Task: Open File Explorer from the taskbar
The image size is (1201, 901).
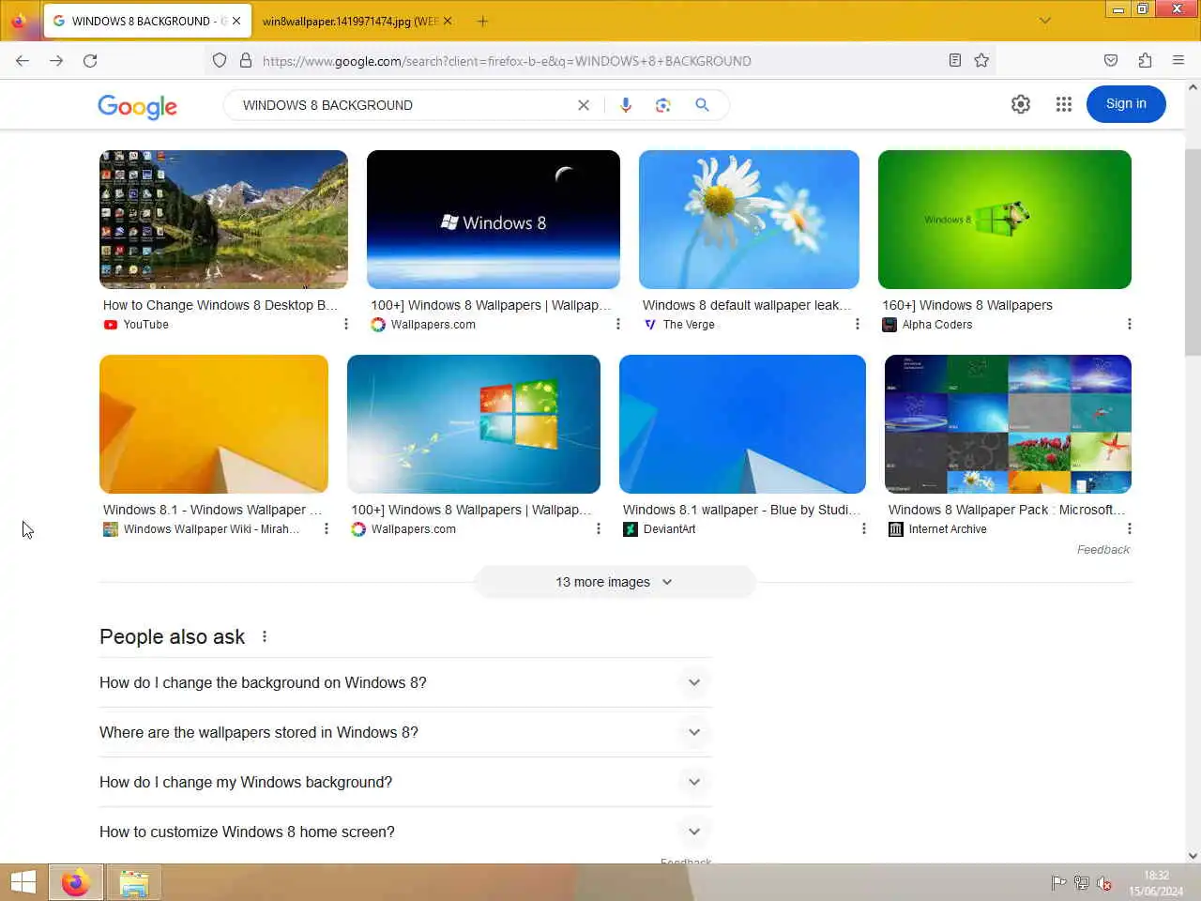Action: pyautogui.click(x=134, y=882)
